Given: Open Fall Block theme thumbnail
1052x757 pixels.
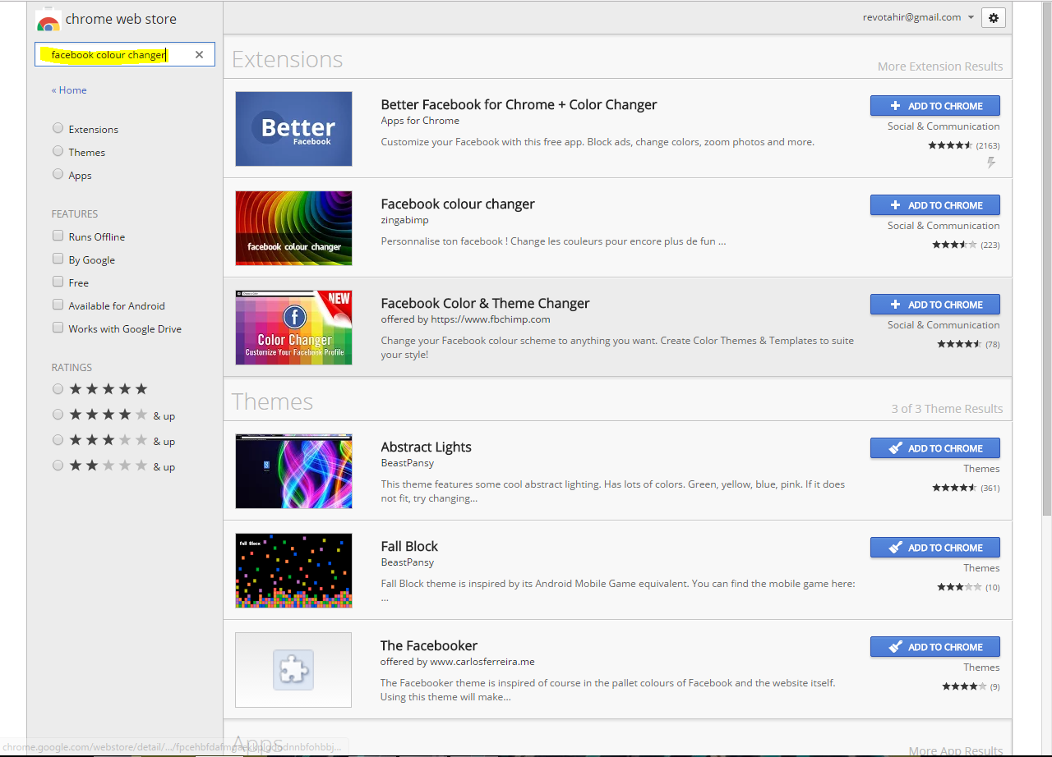Looking at the screenshot, I should coord(293,571).
